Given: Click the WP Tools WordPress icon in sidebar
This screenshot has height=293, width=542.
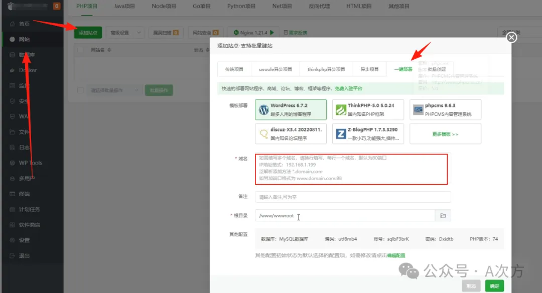Looking at the screenshot, I should (13, 163).
